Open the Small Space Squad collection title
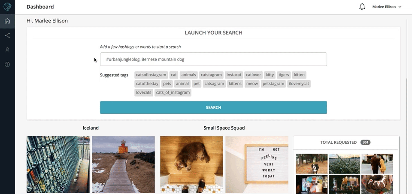Screen dimensions: 412x194 (x=224, y=128)
